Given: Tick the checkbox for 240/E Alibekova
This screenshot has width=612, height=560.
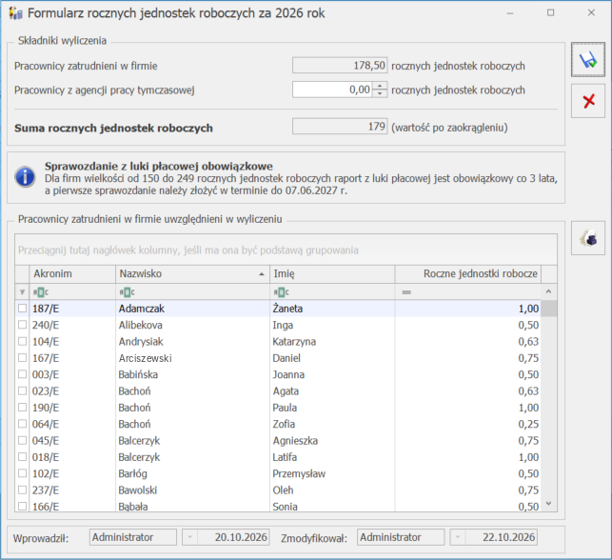Looking at the screenshot, I should click(x=22, y=325).
